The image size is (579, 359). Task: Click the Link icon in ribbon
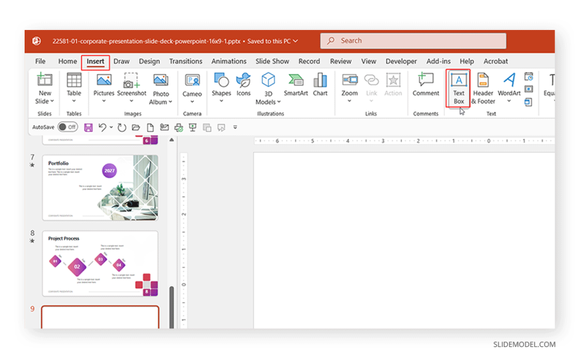pyautogui.click(x=371, y=80)
